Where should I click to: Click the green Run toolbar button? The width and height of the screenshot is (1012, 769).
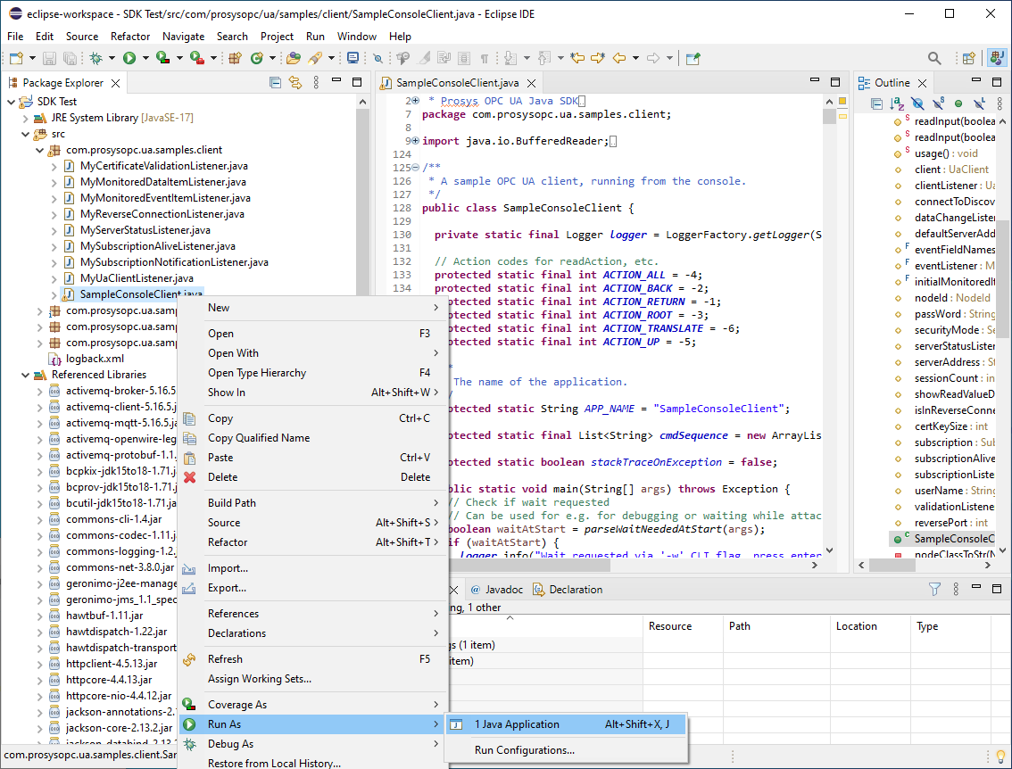(x=129, y=58)
